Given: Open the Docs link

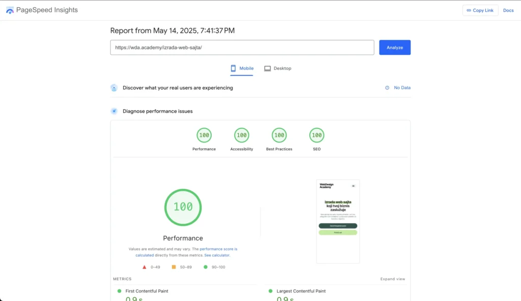Looking at the screenshot, I should pos(508,10).
